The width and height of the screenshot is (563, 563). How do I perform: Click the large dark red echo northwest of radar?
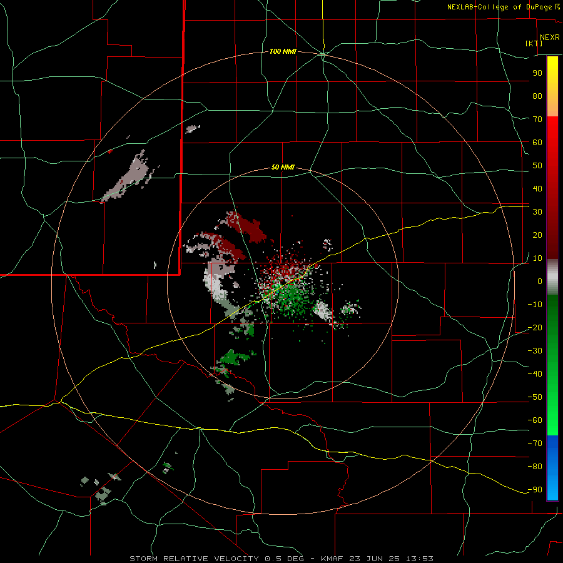(x=251, y=227)
